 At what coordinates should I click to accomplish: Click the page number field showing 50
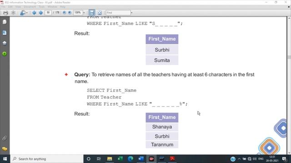[x=48, y=13]
